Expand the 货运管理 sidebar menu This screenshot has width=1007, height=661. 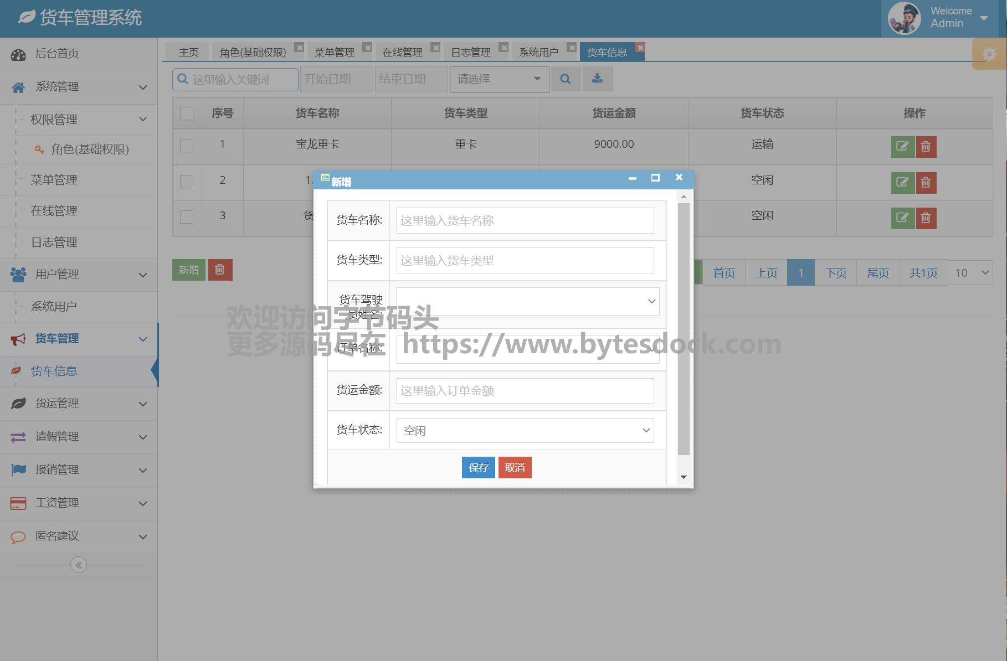pyautogui.click(x=79, y=404)
